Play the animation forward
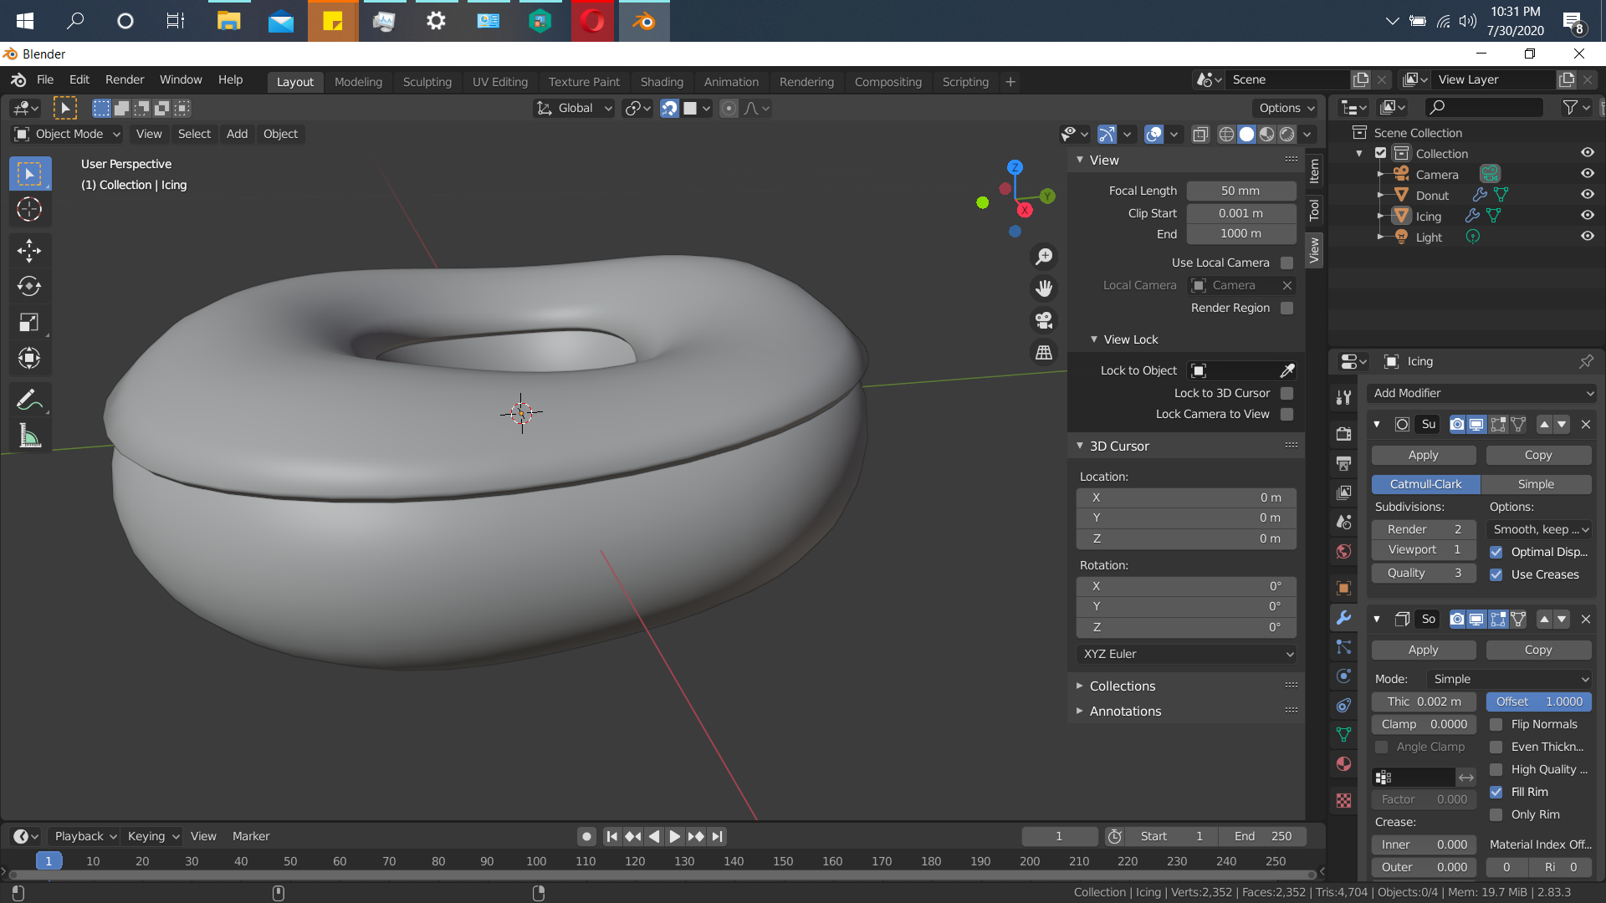Viewport: 1606px width, 903px height. [674, 836]
